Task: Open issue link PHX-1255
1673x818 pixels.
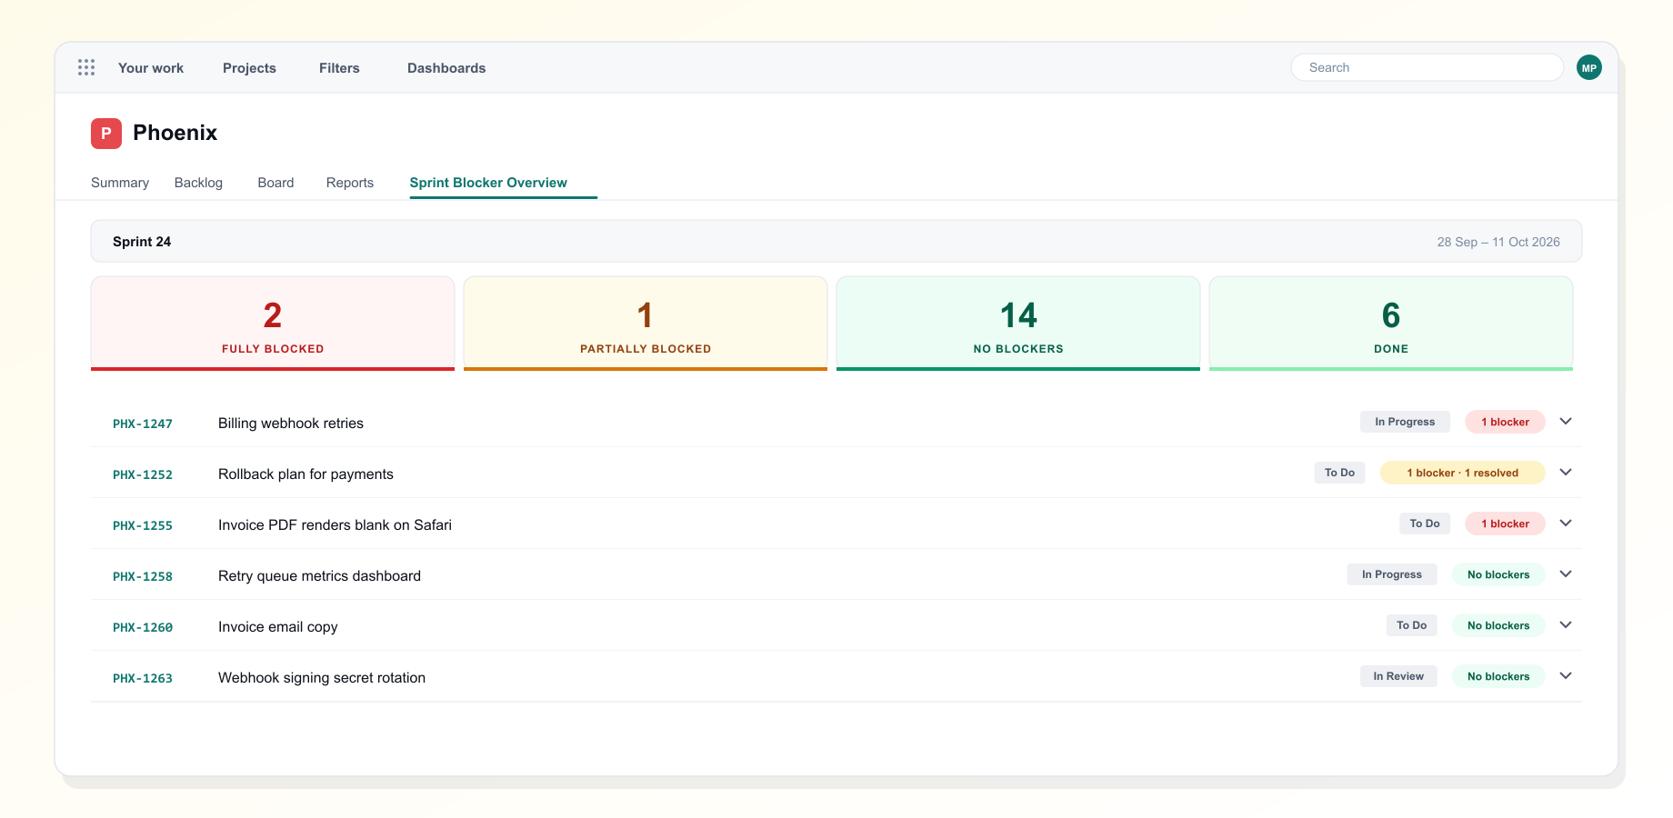Action: [143, 525]
